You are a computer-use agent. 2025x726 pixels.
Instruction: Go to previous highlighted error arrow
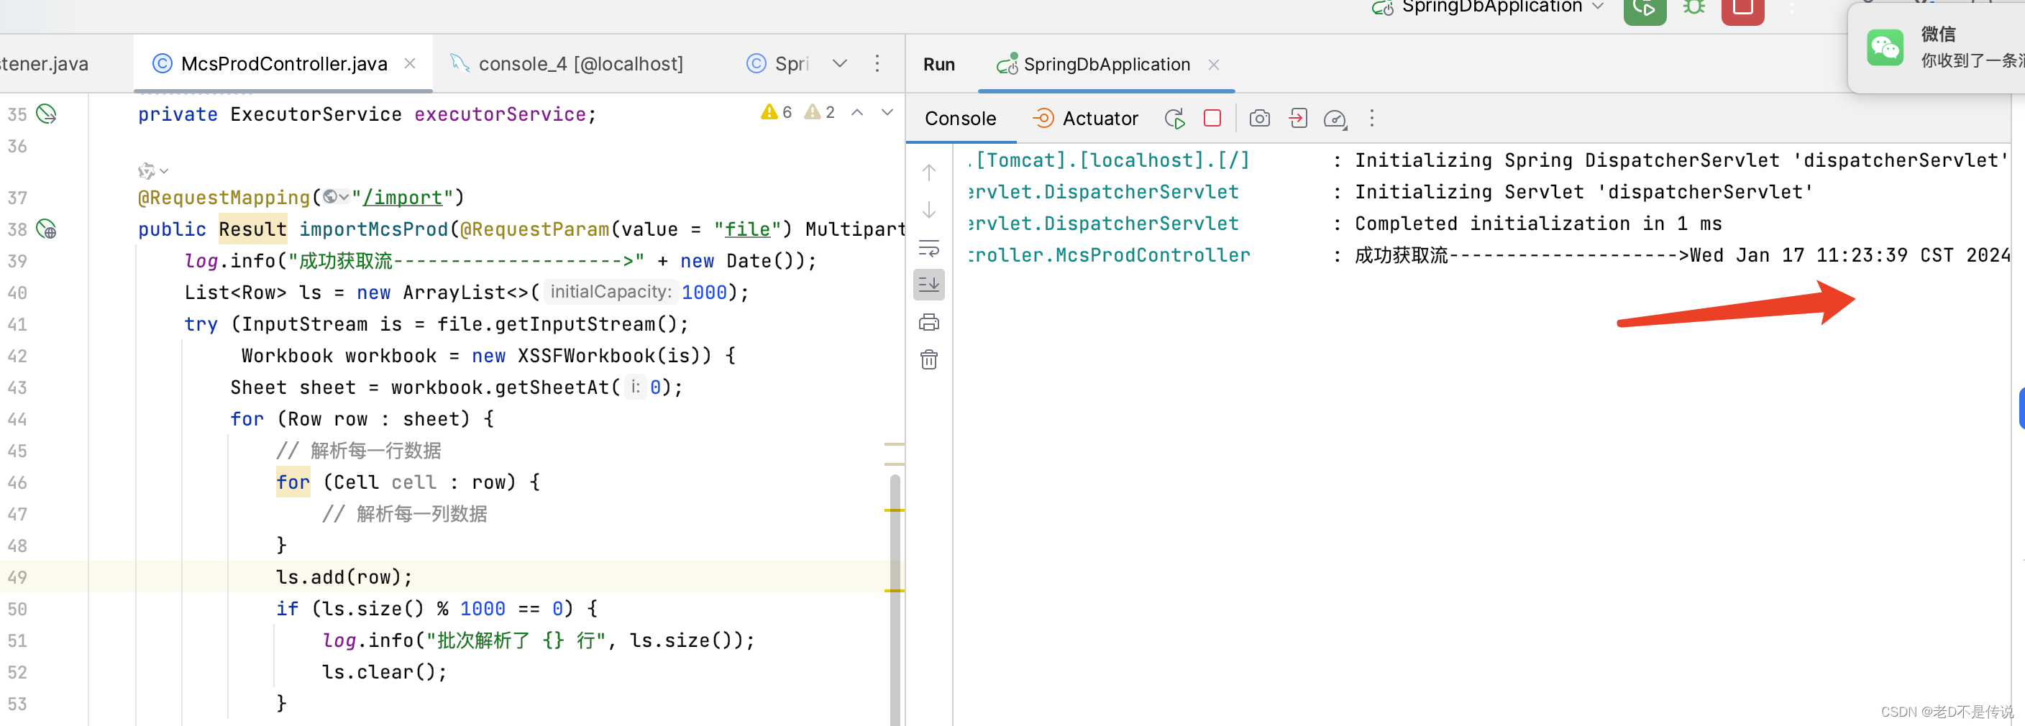(x=858, y=112)
